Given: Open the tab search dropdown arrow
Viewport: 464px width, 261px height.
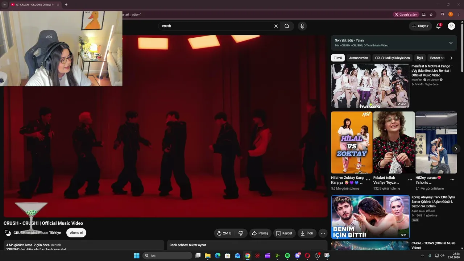Looking at the screenshot, I should click(x=4, y=5).
